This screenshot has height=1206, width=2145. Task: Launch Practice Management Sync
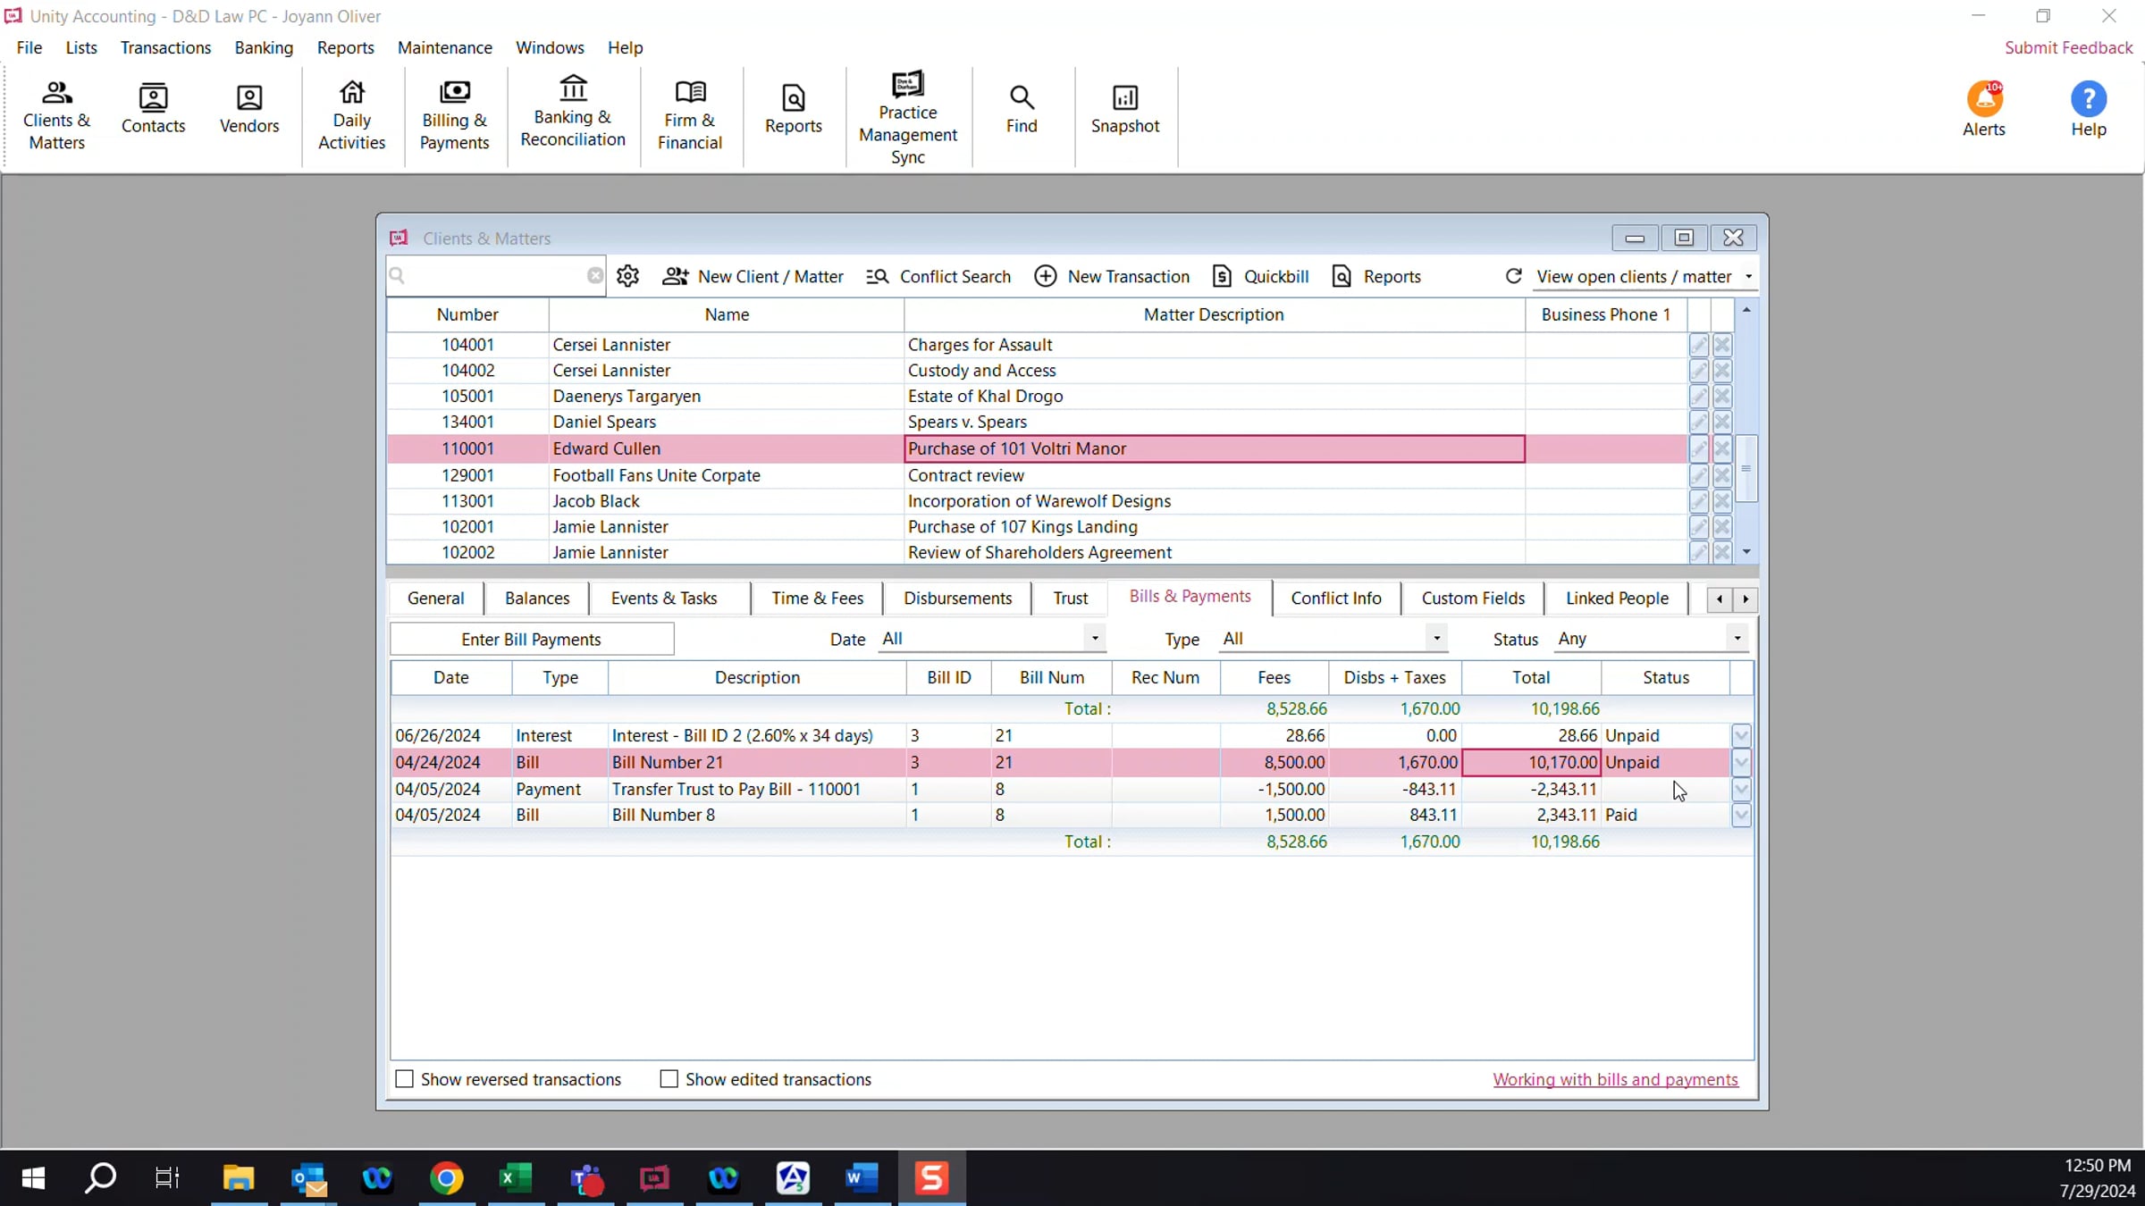tap(907, 118)
